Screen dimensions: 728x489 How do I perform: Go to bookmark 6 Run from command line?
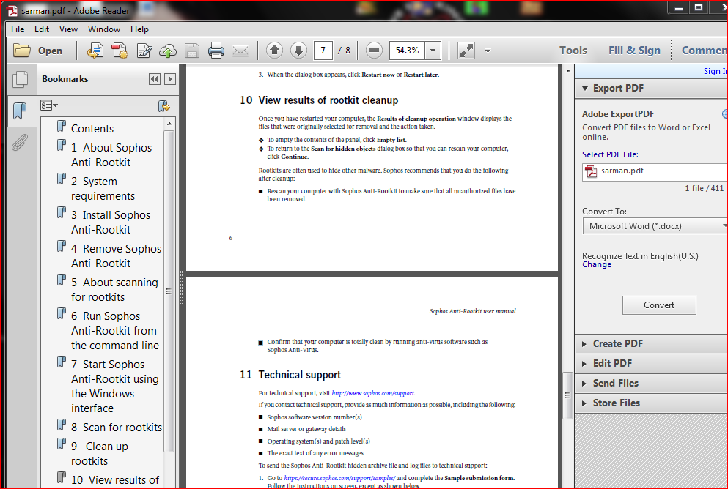point(114,330)
